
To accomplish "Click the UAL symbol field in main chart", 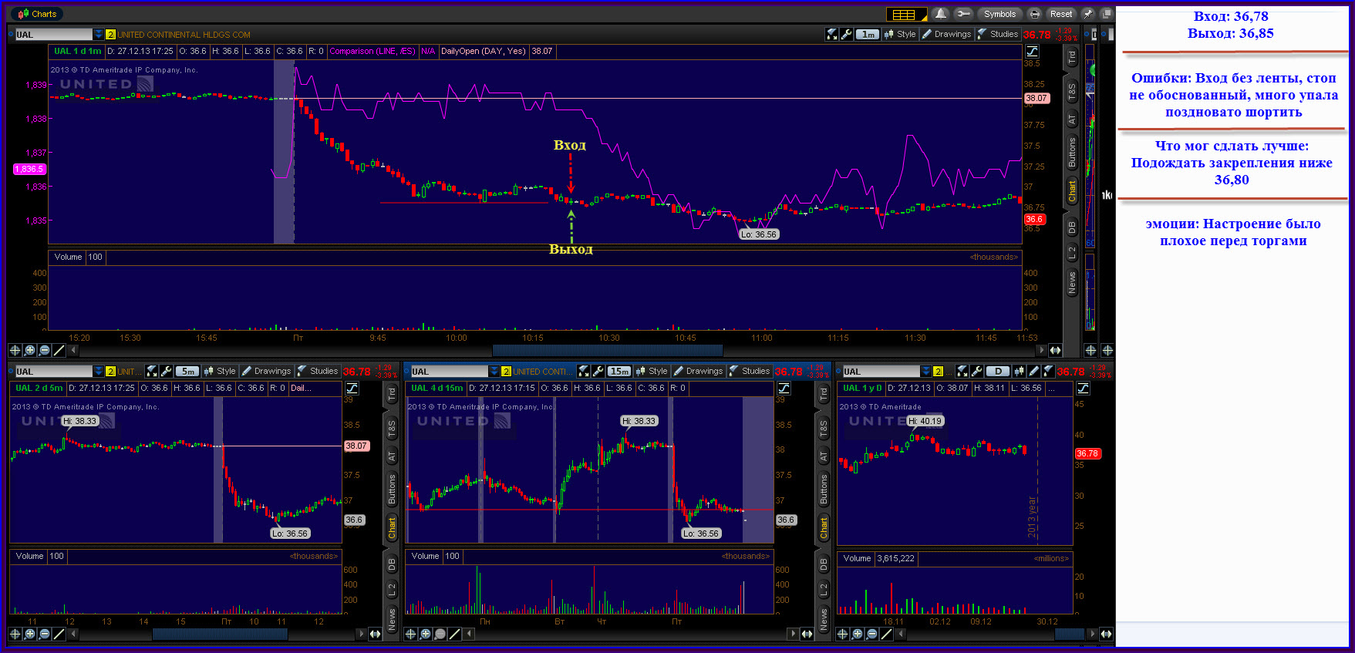I will tap(54, 35).
